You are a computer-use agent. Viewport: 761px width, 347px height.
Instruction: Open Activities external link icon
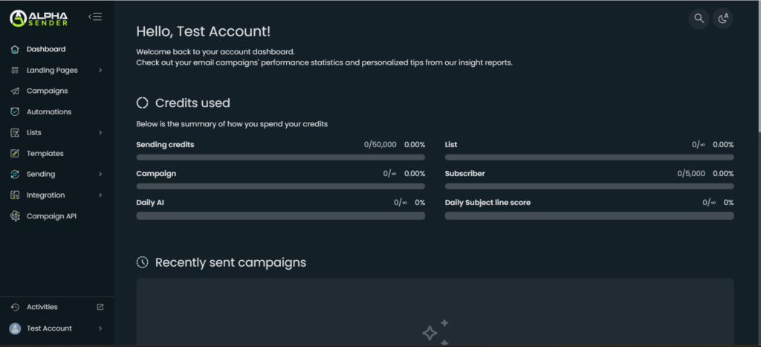[x=100, y=307]
